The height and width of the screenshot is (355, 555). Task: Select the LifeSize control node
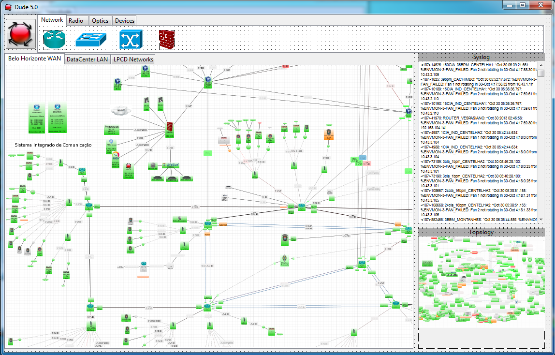point(171,165)
